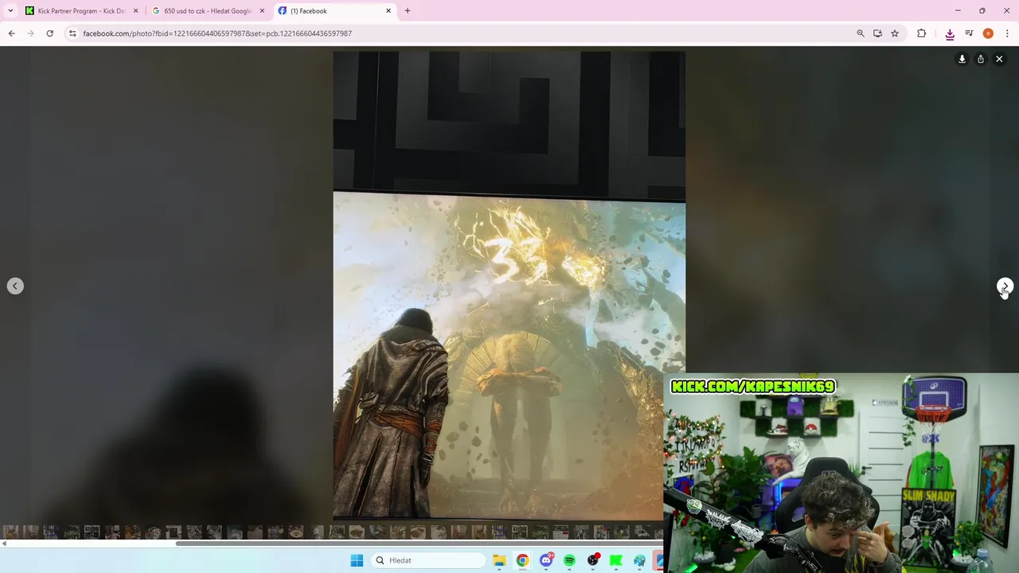This screenshot has height=573, width=1019.
Task: Click the scrollbar left arrow
Action: coord(4,544)
